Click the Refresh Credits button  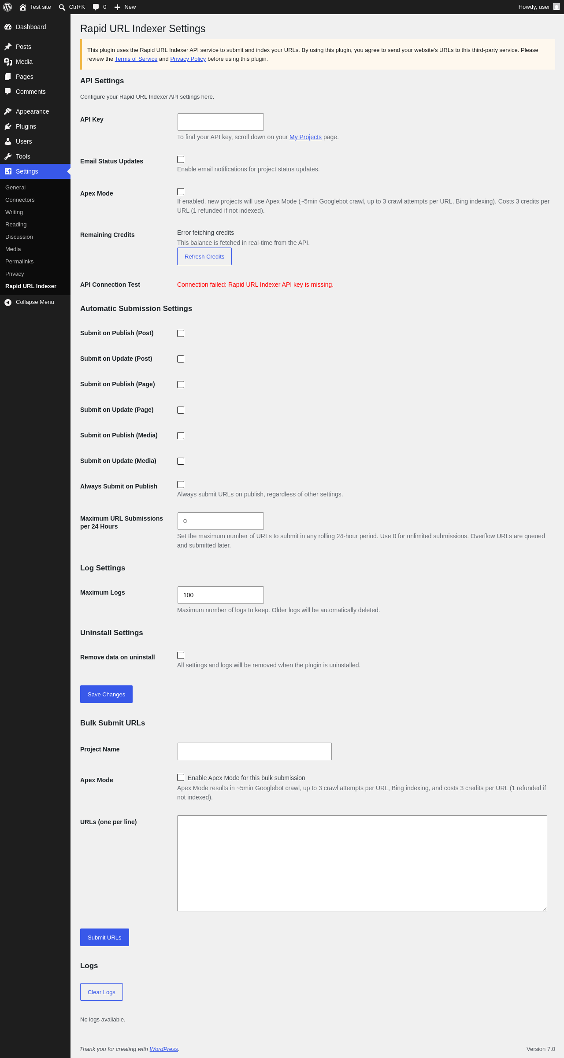click(x=204, y=256)
